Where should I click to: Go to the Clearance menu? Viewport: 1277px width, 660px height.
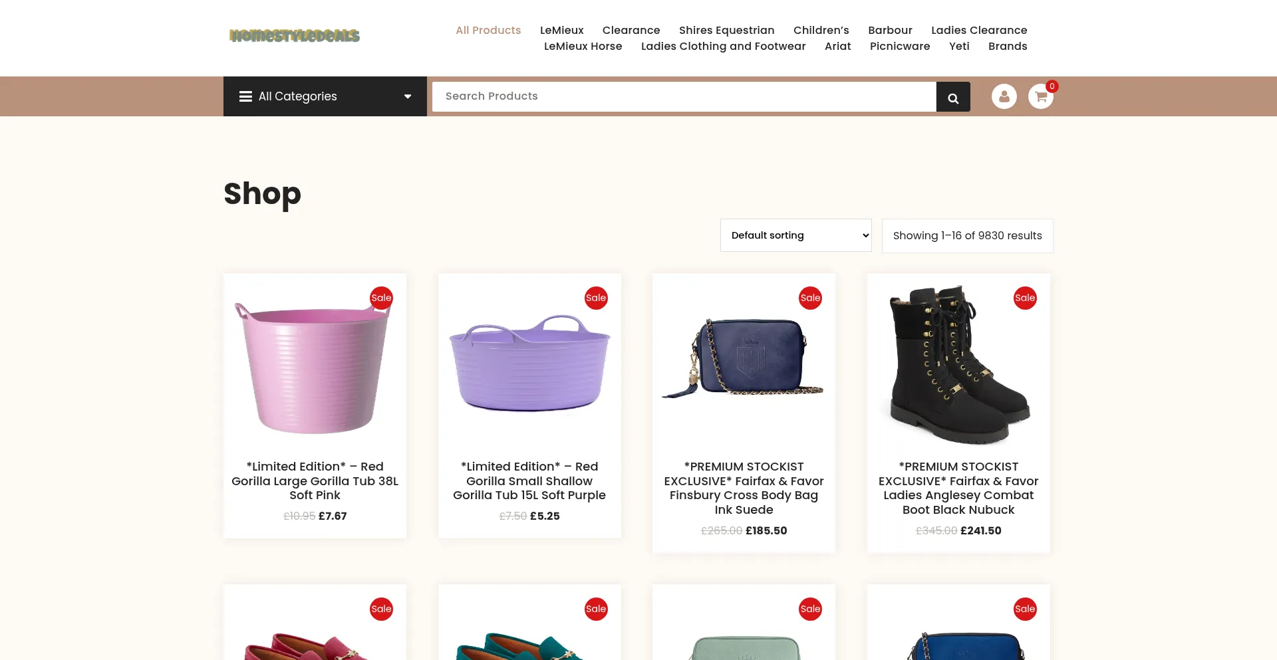pyautogui.click(x=631, y=30)
